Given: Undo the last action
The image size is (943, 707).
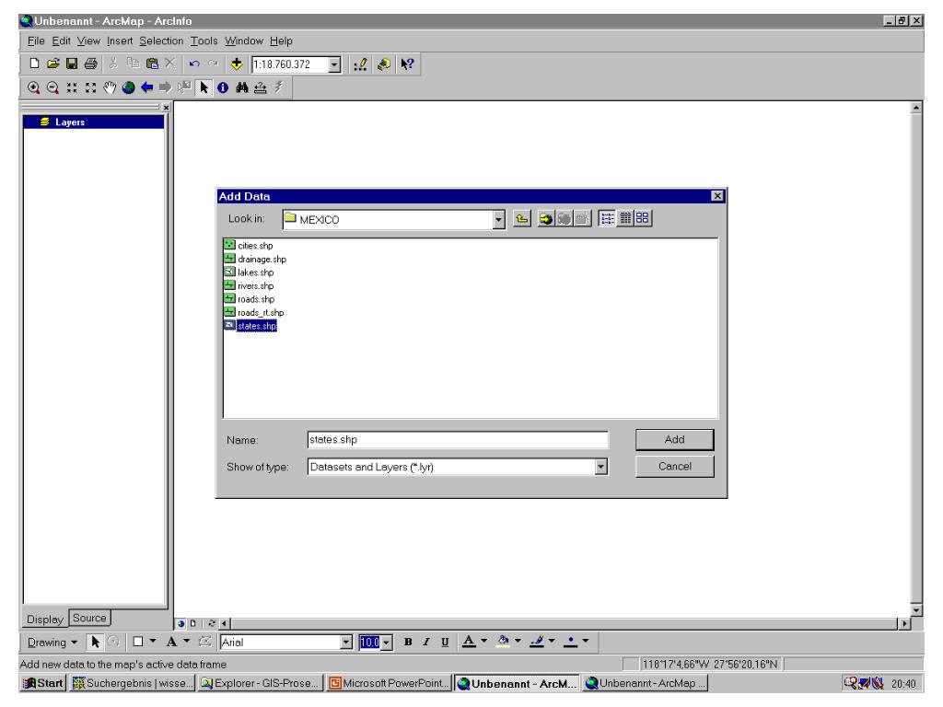Looking at the screenshot, I should point(193,64).
